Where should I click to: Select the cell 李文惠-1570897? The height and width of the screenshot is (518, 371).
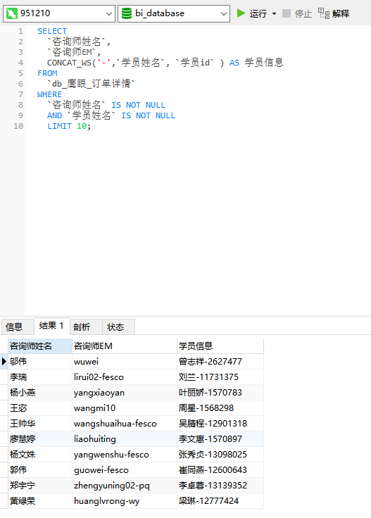[x=220, y=439]
